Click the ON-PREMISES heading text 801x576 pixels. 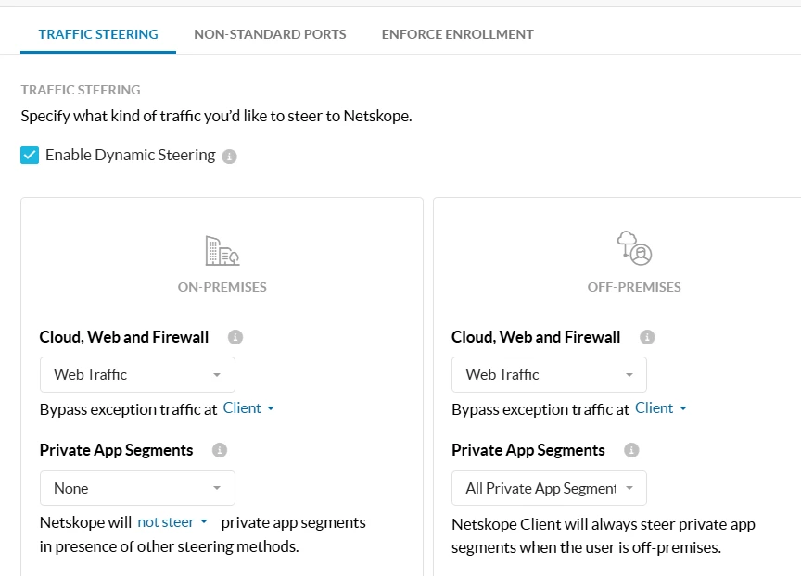click(x=222, y=287)
